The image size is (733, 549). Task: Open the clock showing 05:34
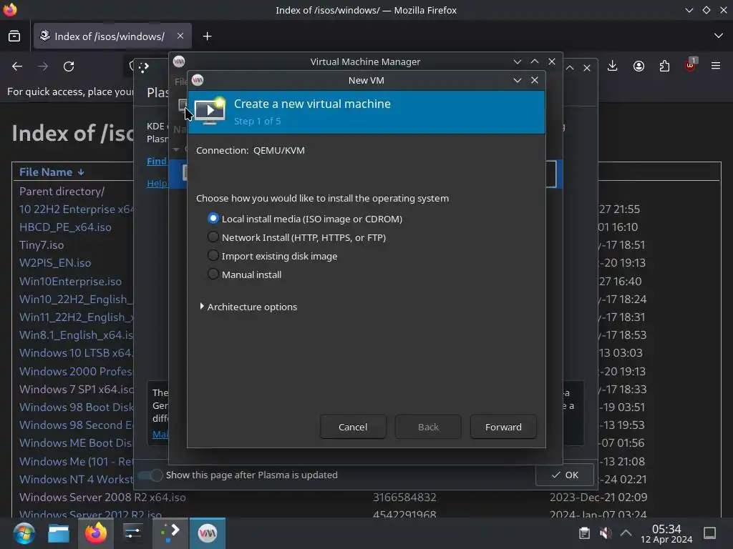[x=666, y=533]
